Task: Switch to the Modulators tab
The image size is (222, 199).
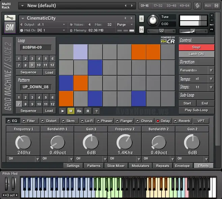Action: pyautogui.click(x=140, y=166)
